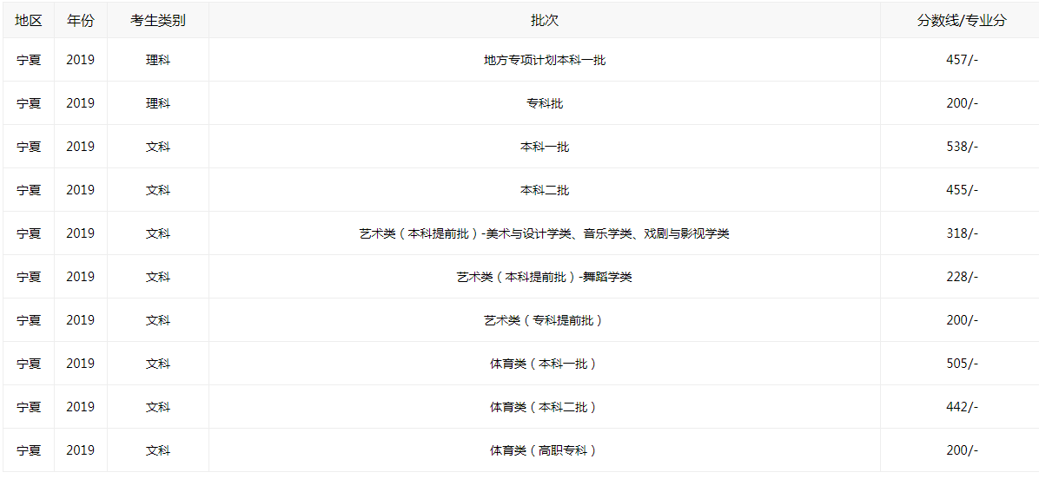Click the 艺术类 美术与设计学类 batch cell
Viewport: 1039px width, 479px height.
click(544, 233)
